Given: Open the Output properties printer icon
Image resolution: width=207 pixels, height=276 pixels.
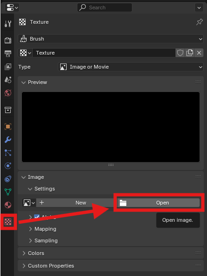Looking at the screenshot, I should (8, 54).
